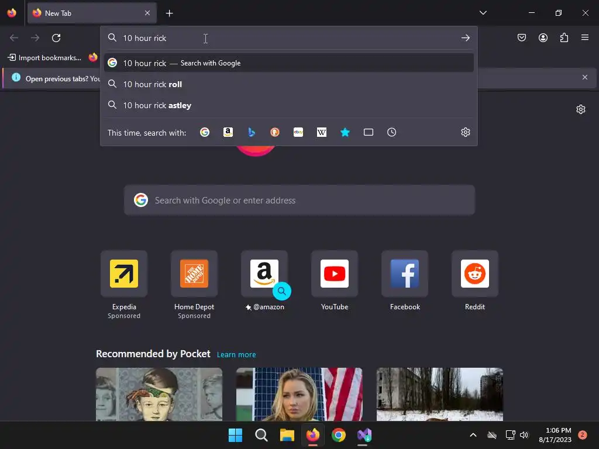Open the Windows Start menu
599x449 pixels.
tap(235, 435)
